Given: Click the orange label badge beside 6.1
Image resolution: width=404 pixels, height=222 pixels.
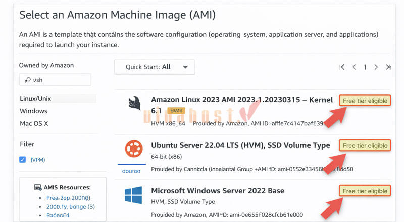Looking at the screenshot, I should coord(176,111).
